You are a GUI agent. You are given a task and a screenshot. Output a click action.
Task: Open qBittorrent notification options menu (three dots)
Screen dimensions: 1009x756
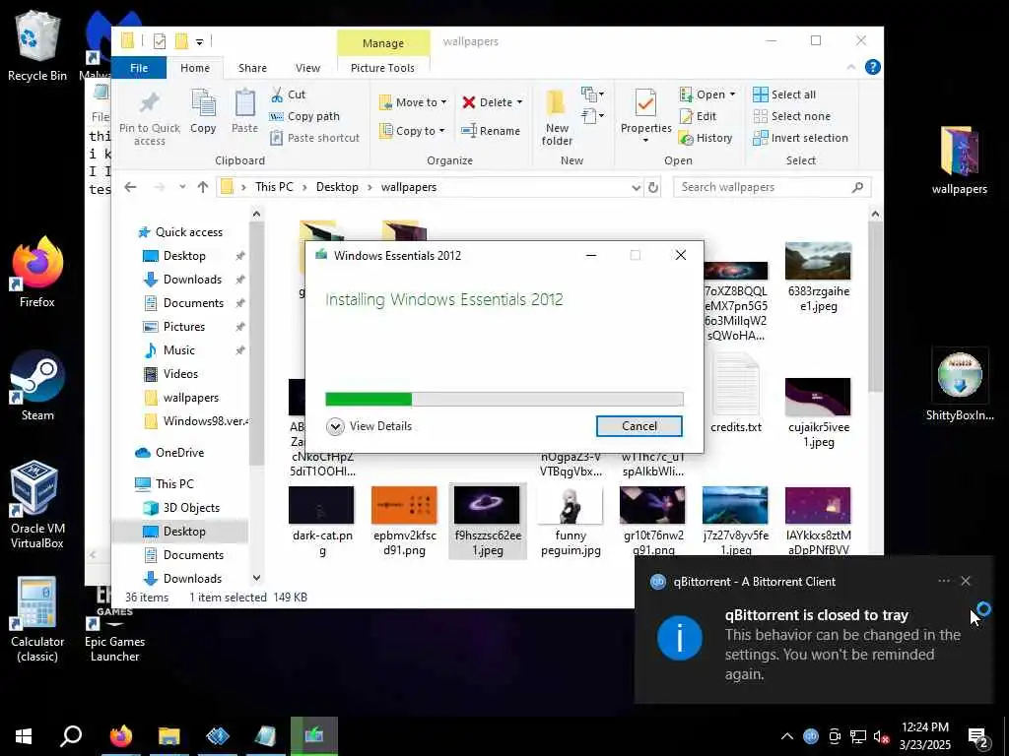(x=943, y=581)
